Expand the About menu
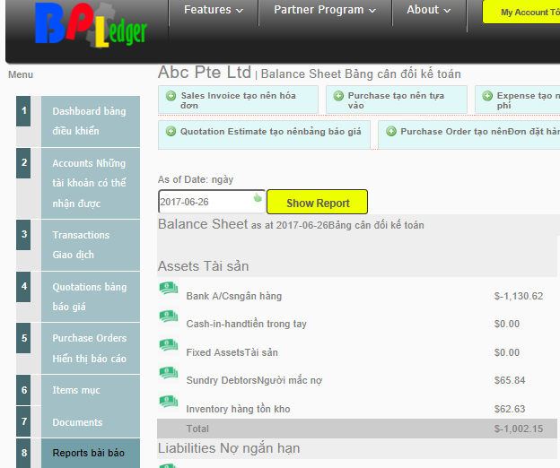 429,11
